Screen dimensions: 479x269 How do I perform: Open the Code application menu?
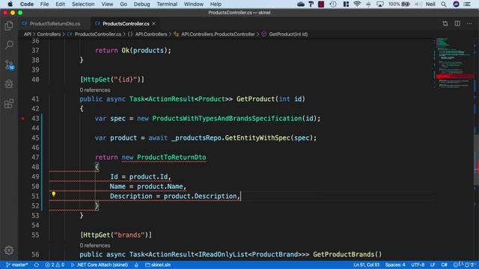pos(27,4)
